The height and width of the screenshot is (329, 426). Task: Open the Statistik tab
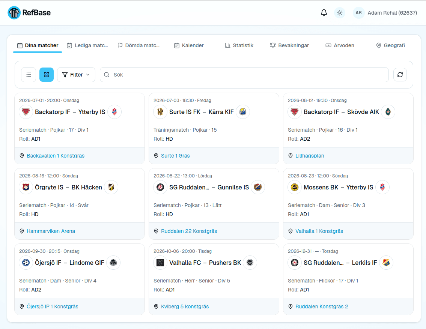click(x=239, y=45)
